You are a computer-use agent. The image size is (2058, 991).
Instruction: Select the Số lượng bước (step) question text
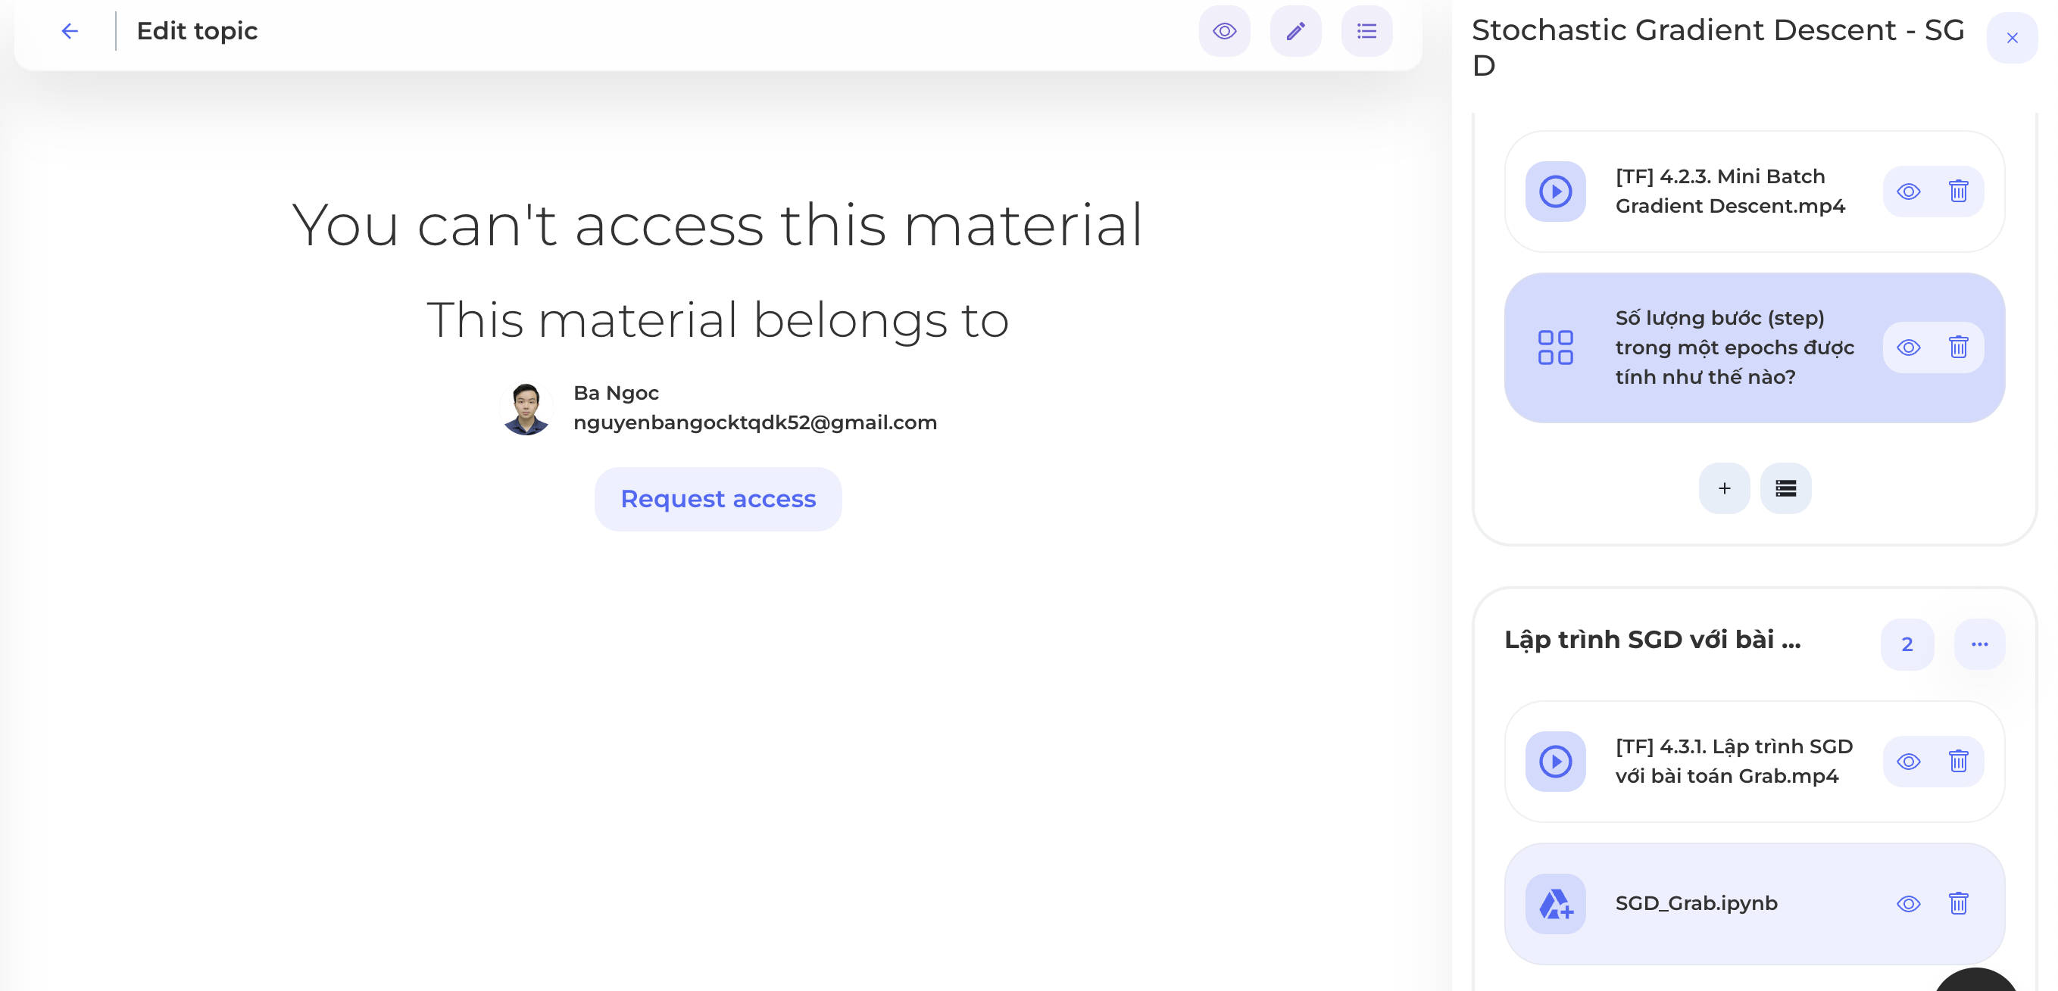pos(1735,347)
